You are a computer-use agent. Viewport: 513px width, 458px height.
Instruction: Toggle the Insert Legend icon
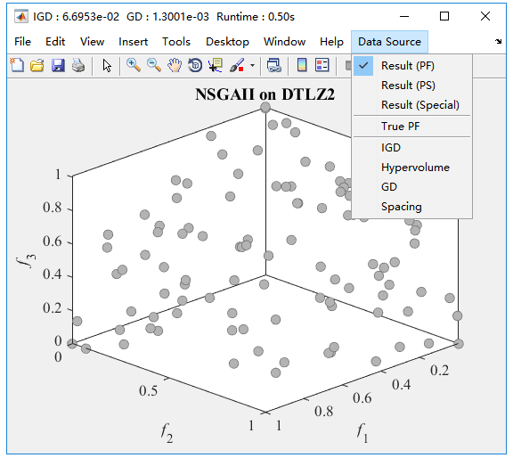[x=322, y=65]
